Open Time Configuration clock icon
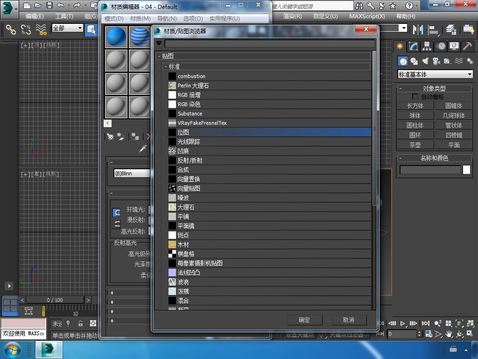478x359 pixels. click(x=429, y=334)
